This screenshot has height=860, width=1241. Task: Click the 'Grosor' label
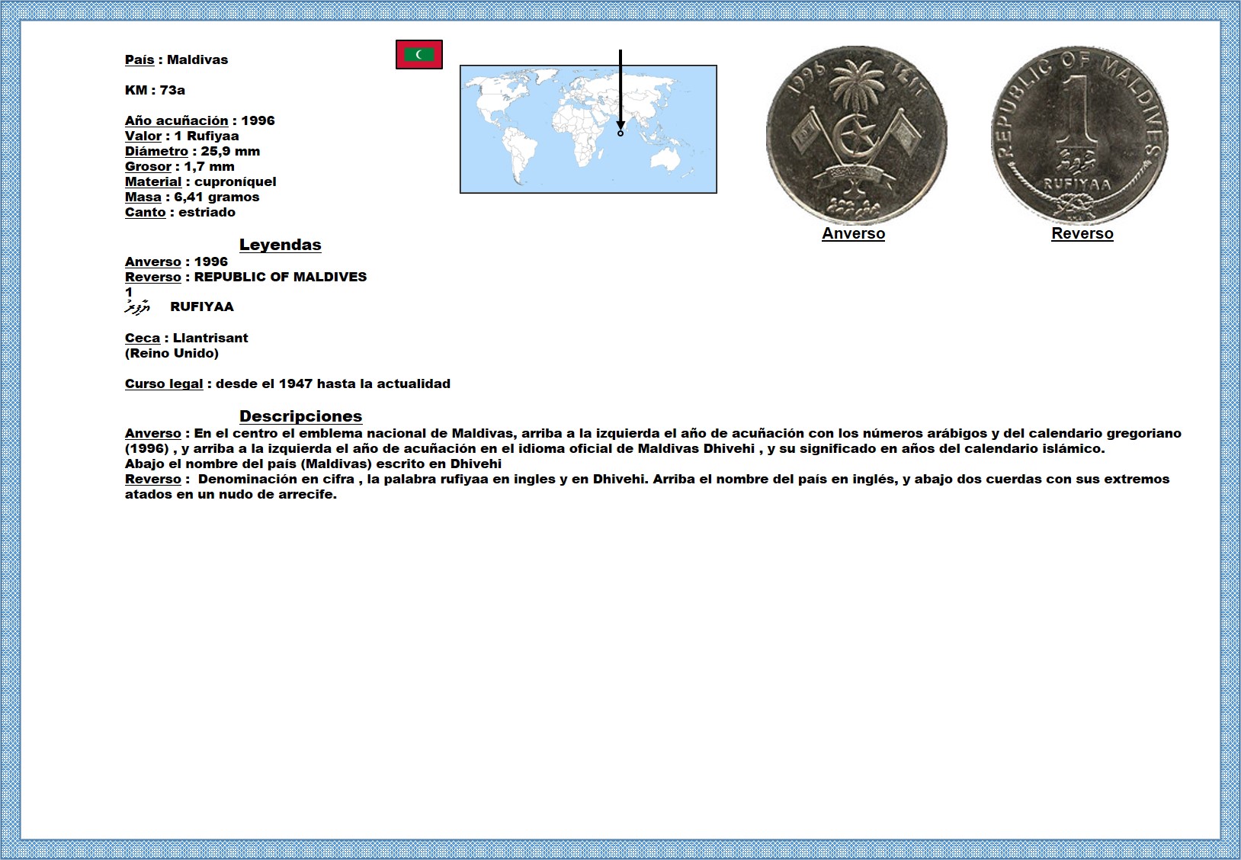tap(148, 166)
